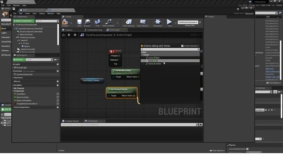Open the Add Component dropdown
283x159 pixels.
23,21
